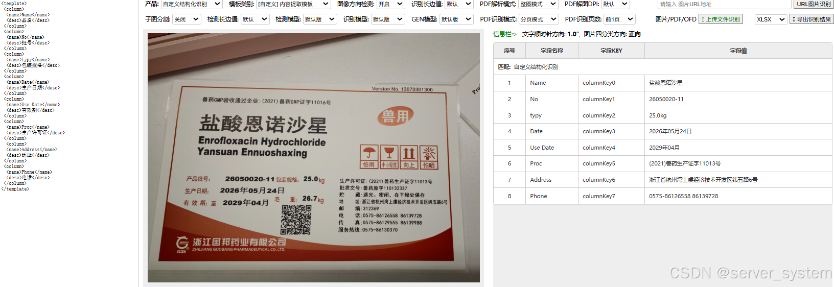The height and width of the screenshot is (287, 834).
Task: Click the 25.0kg field value cell
Action: tap(738, 115)
